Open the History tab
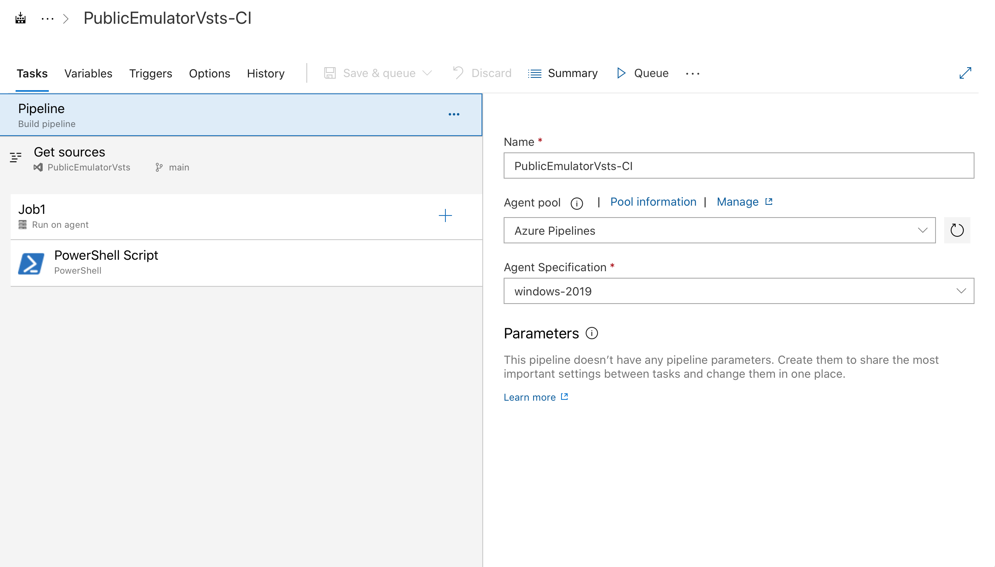Screen dimensions: 995x567 point(266,73)
